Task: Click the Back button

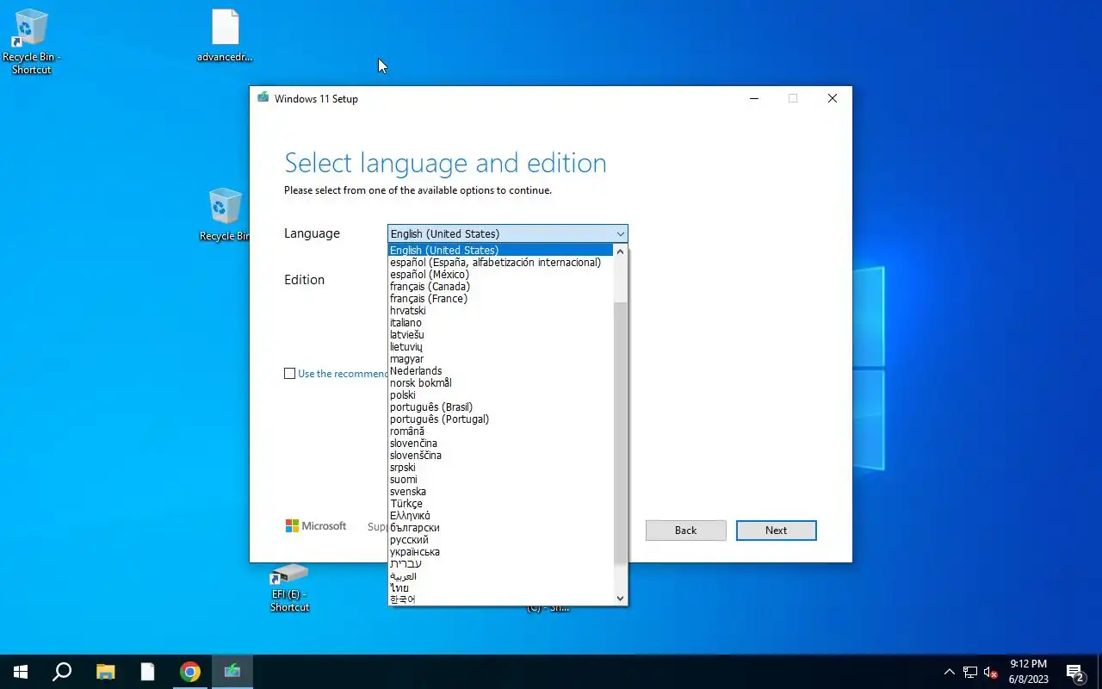Action: (x=686, y=531)
